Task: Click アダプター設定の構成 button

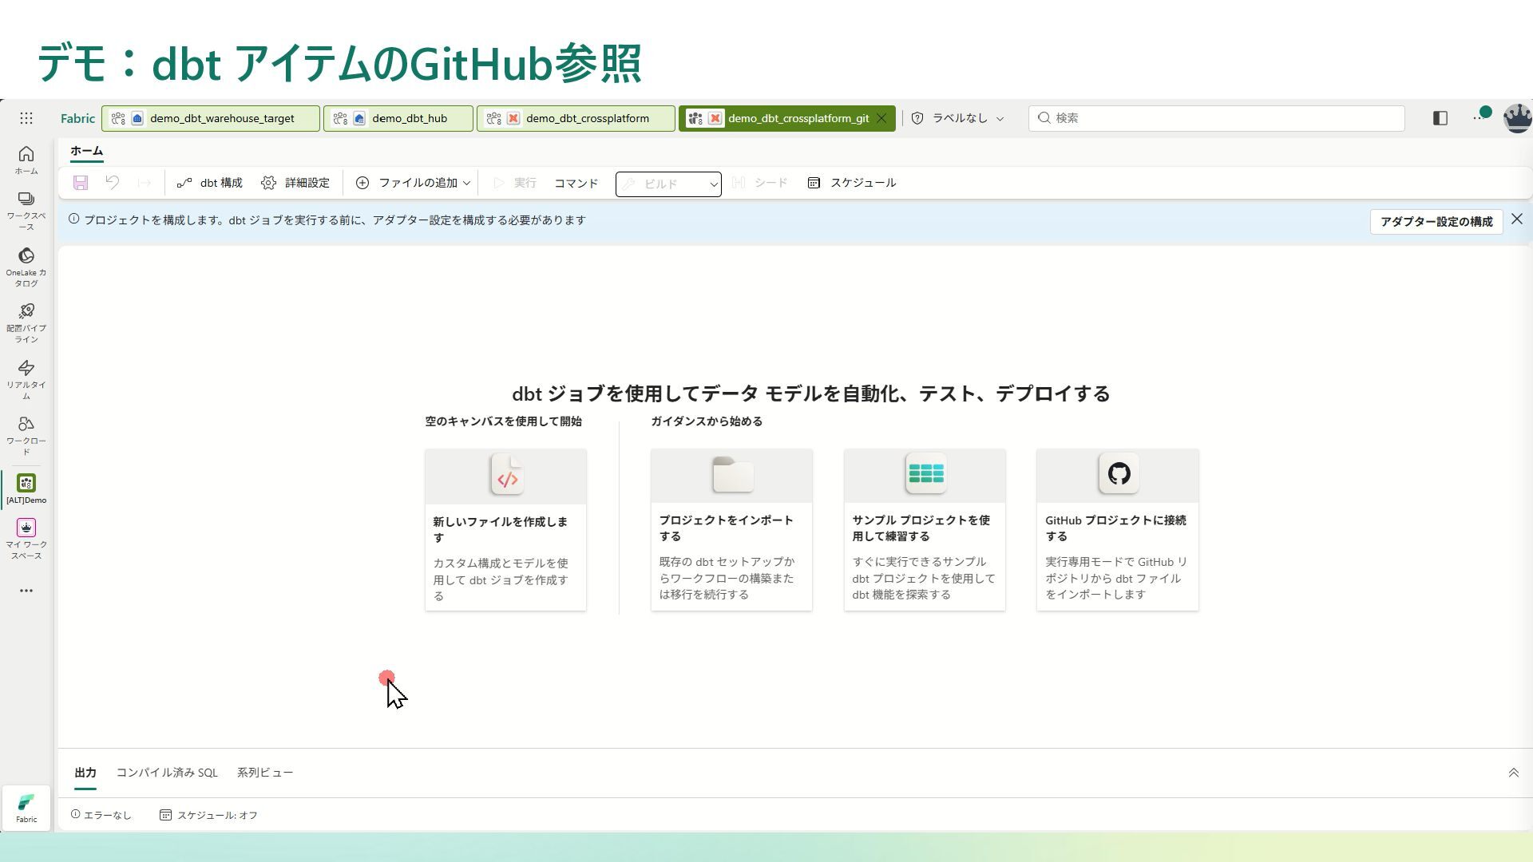Action: click(1436, 222)
